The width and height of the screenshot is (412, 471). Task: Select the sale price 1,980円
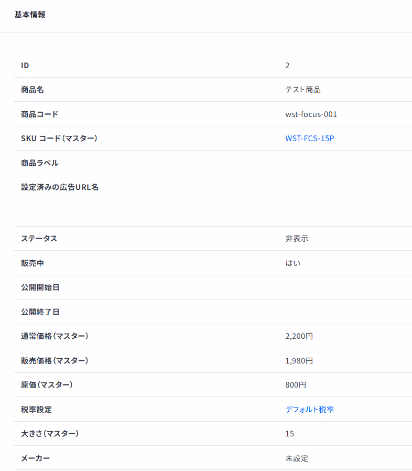[x=299, y=360]
